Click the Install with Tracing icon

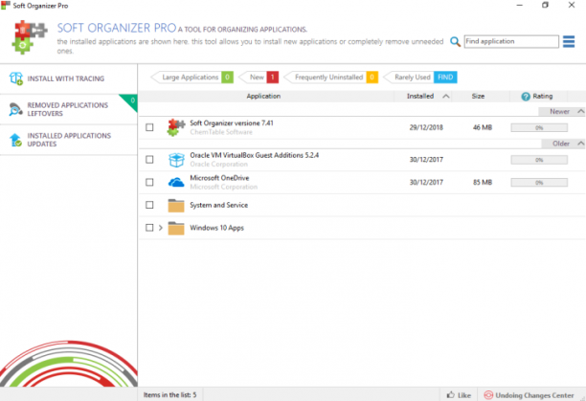coord(16,78)
